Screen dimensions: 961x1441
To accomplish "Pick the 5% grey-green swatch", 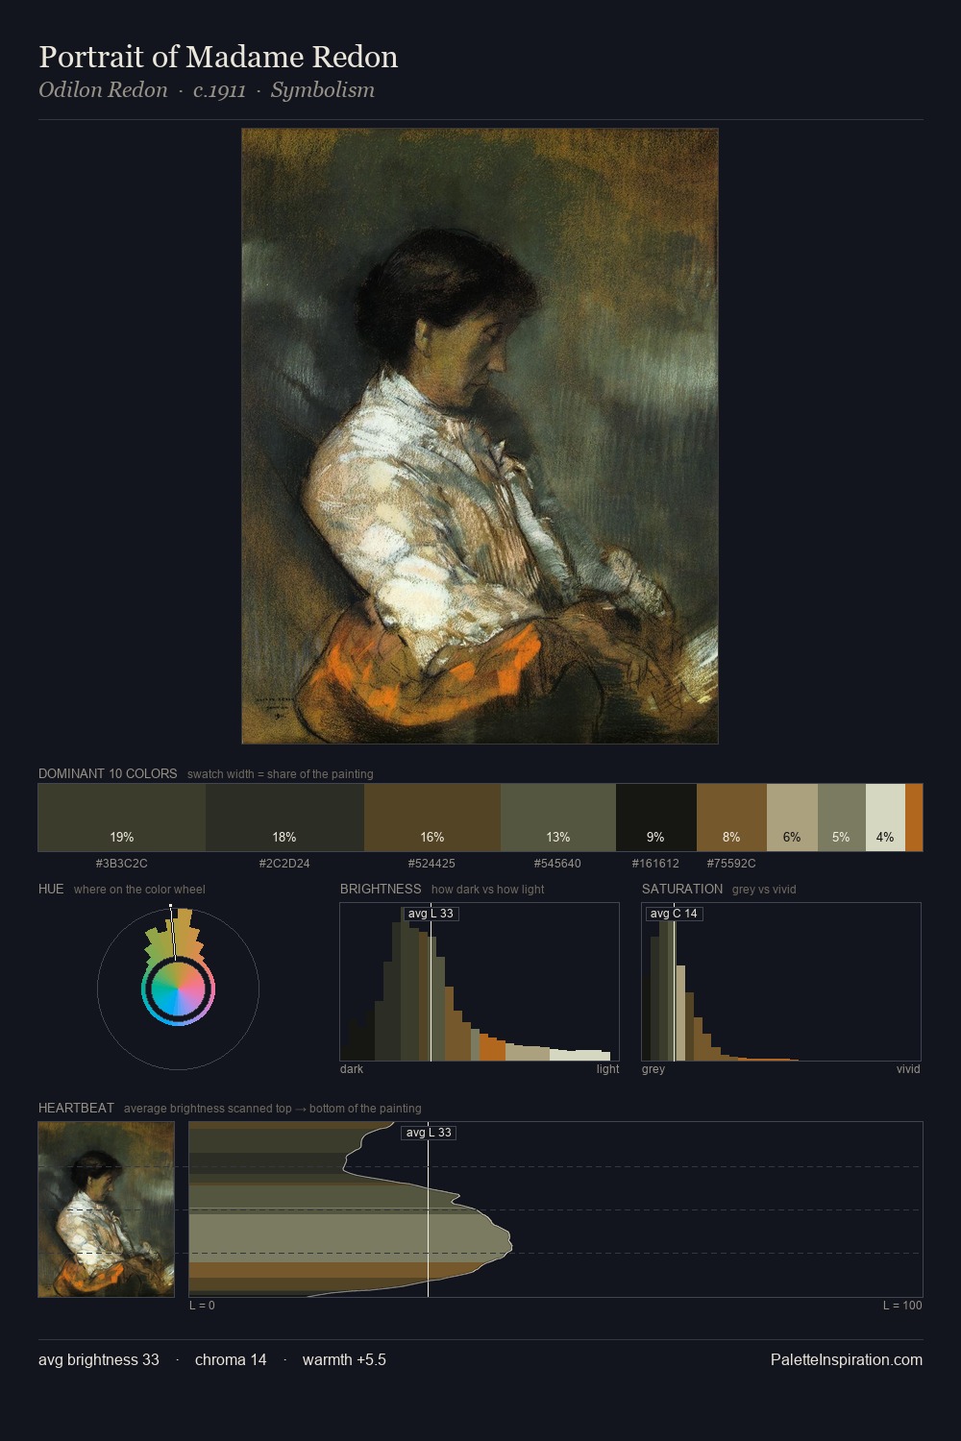I will tap(842, 818).
